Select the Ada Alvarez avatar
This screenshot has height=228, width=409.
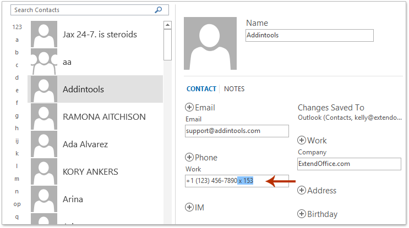coord(44,144)
